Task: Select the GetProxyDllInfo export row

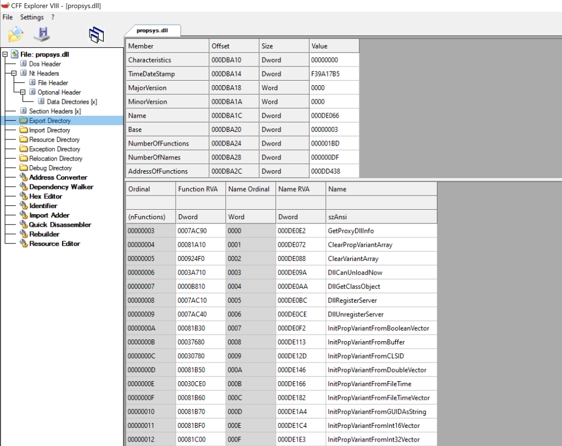Action: tap(282, 231)
